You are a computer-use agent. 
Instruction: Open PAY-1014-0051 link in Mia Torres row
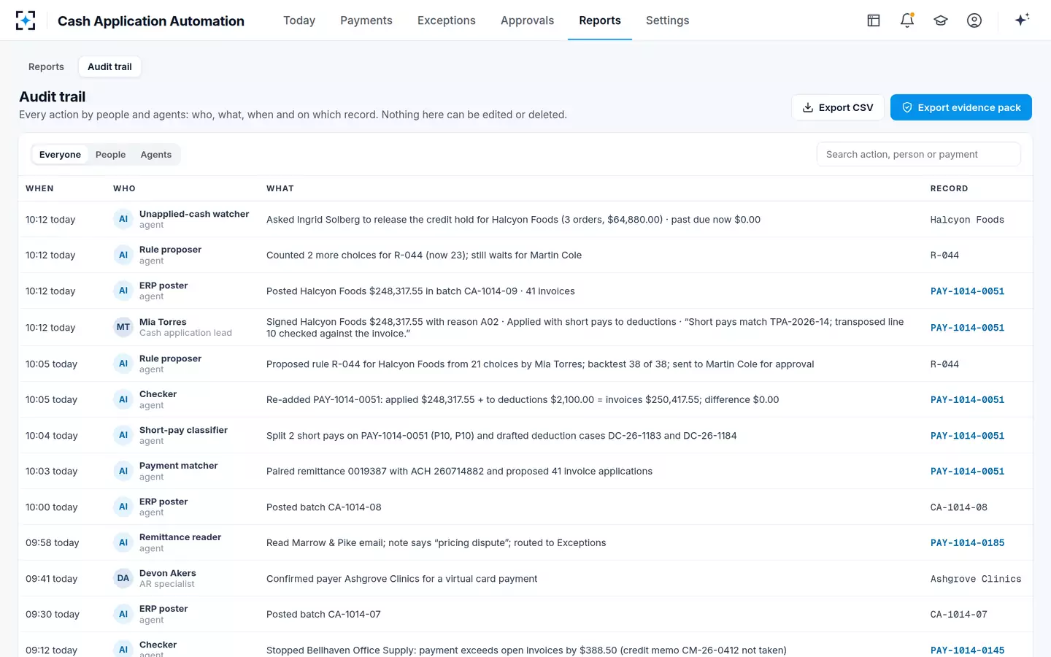pyautogui.click(x=967, y=328)
